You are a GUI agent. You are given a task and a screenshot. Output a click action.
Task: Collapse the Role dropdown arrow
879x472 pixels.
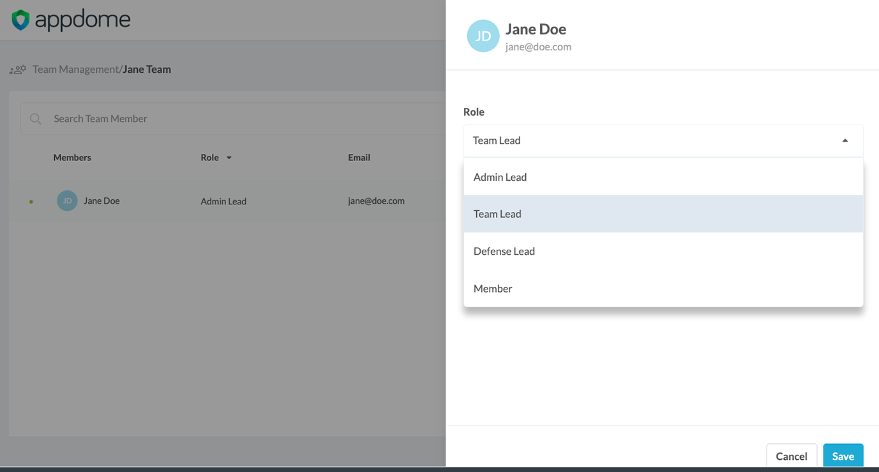[x=845, y=141]
